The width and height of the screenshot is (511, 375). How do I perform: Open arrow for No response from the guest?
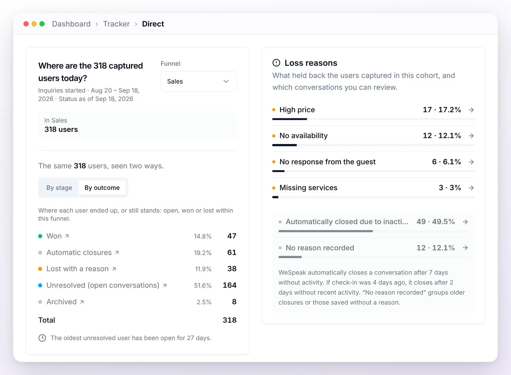[471, 162]
